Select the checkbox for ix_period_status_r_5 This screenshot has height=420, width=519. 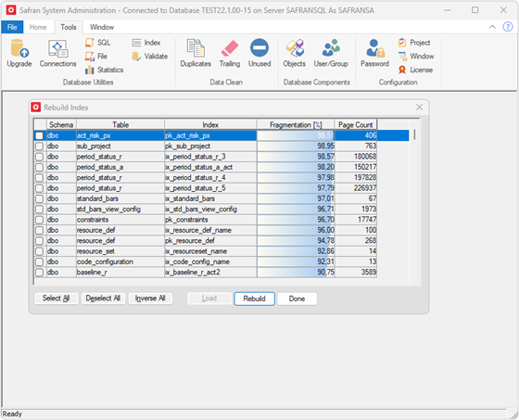point(39,188)
